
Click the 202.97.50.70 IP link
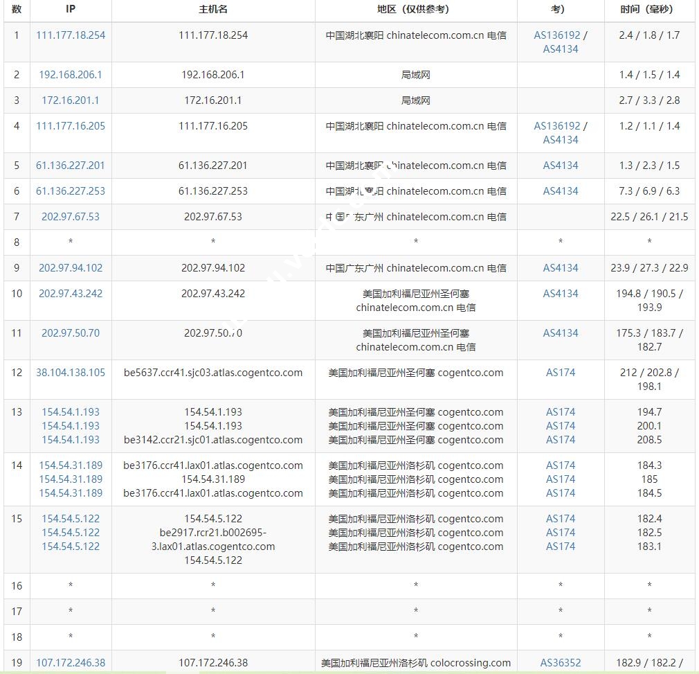coord(71,333)
